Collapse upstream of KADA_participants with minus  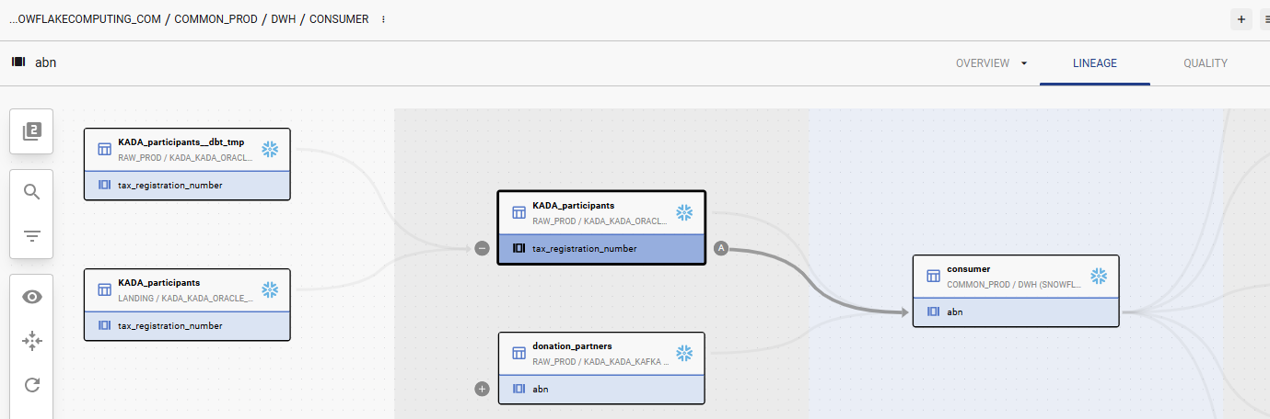(482, 248)
